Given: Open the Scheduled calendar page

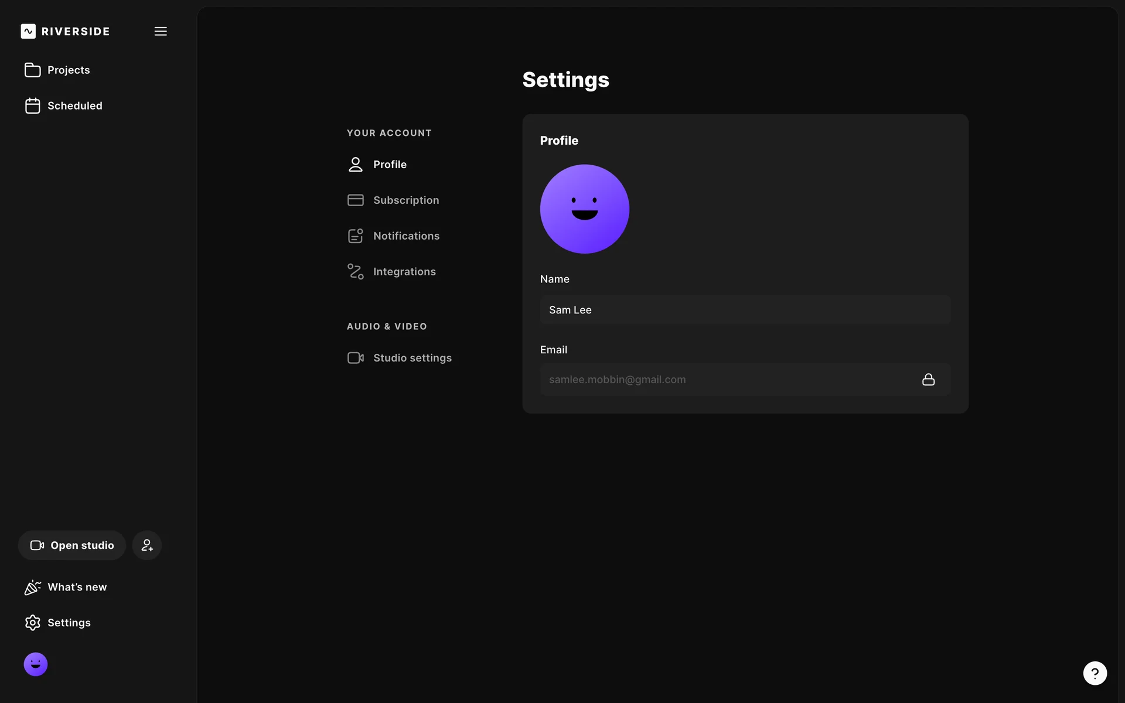Looking at the screenshot, I should 74,106.
